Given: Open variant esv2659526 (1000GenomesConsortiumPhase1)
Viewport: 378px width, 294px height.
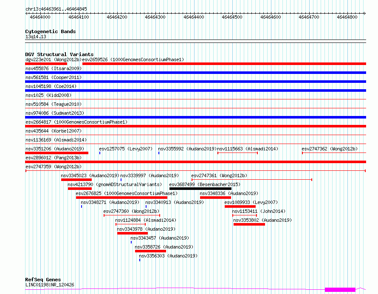Looking at the screenshot, I should [133, 59].
